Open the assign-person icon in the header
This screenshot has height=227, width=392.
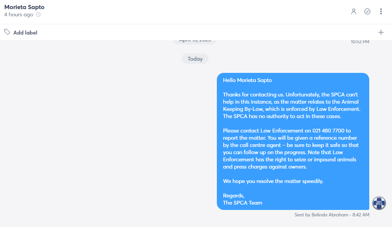click(x=353, y=11)
